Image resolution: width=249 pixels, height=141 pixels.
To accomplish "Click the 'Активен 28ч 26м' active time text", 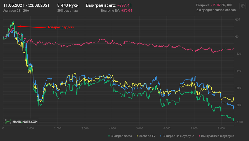I will click(16, 11).
